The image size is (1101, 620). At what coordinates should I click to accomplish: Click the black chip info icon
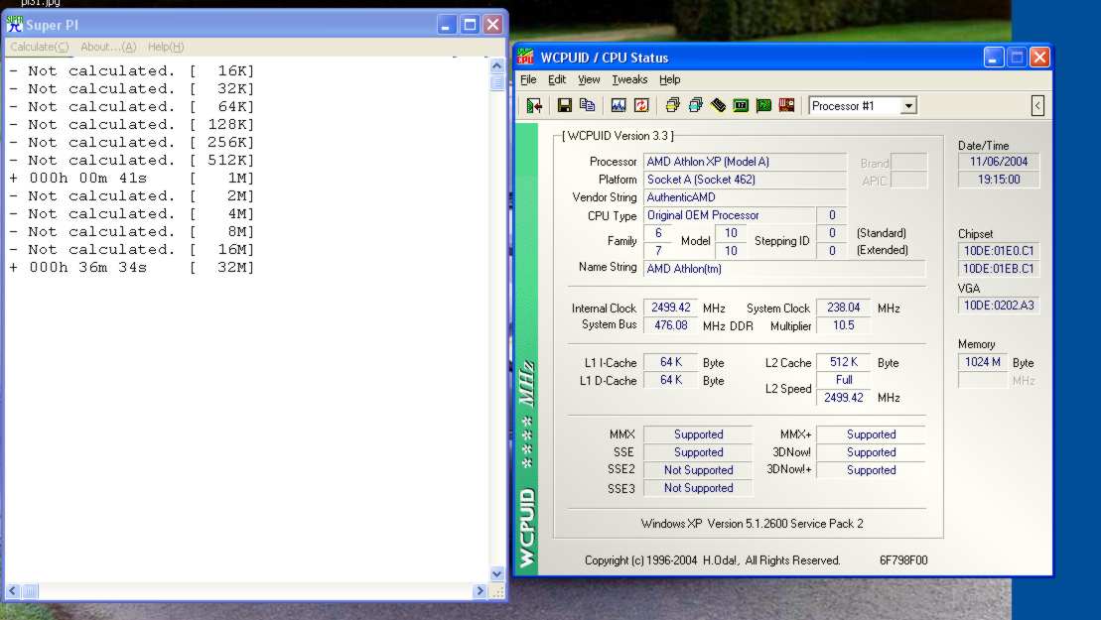point(718,106)
